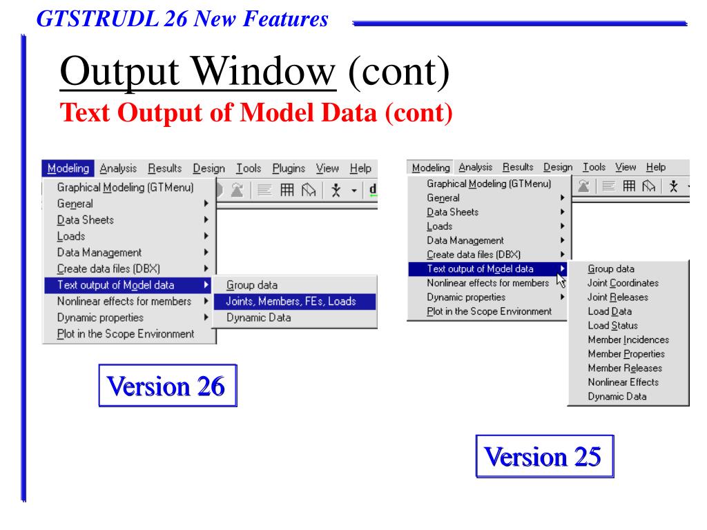
Task: Click the stick figure icon in Version 25 toolbar
Action: pos(674,186)
